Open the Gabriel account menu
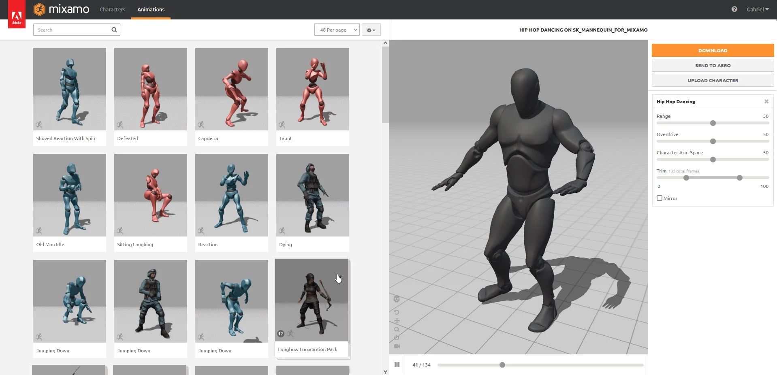This screenshot has height=375, width=777. (757, 9)
